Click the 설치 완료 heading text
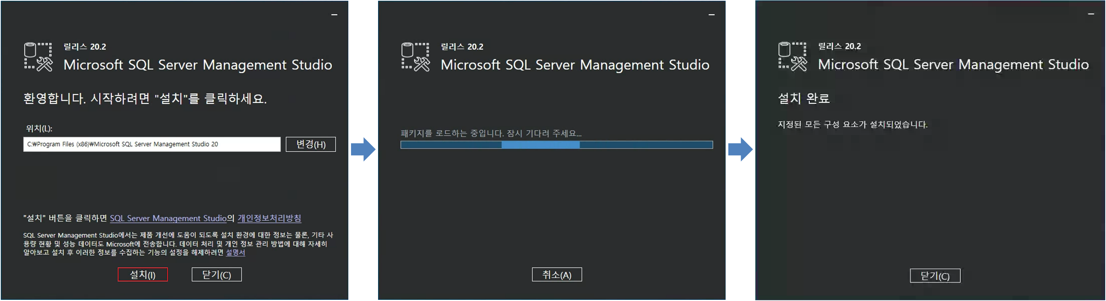This screenshot has height=301, width=1106. [804, 98]
